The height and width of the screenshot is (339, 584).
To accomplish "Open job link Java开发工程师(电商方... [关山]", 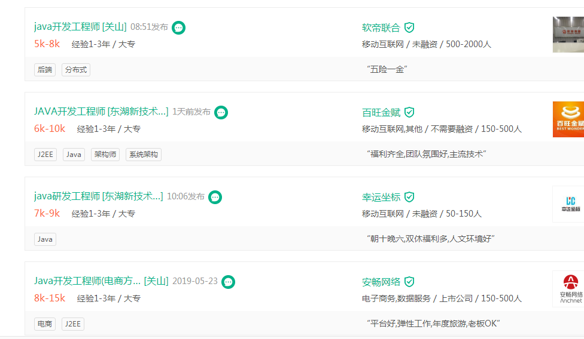I will click(101, 281).
